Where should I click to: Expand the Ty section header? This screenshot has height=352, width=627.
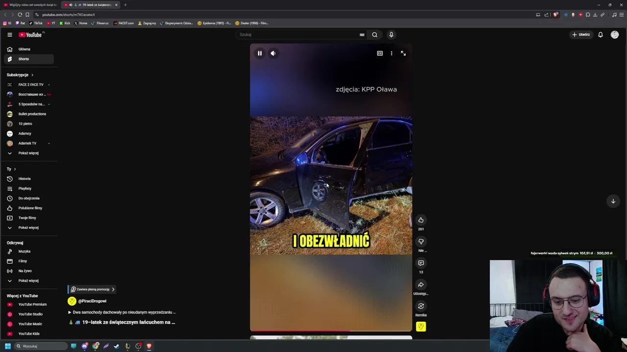pyautogui.click(x=11, y=169)
